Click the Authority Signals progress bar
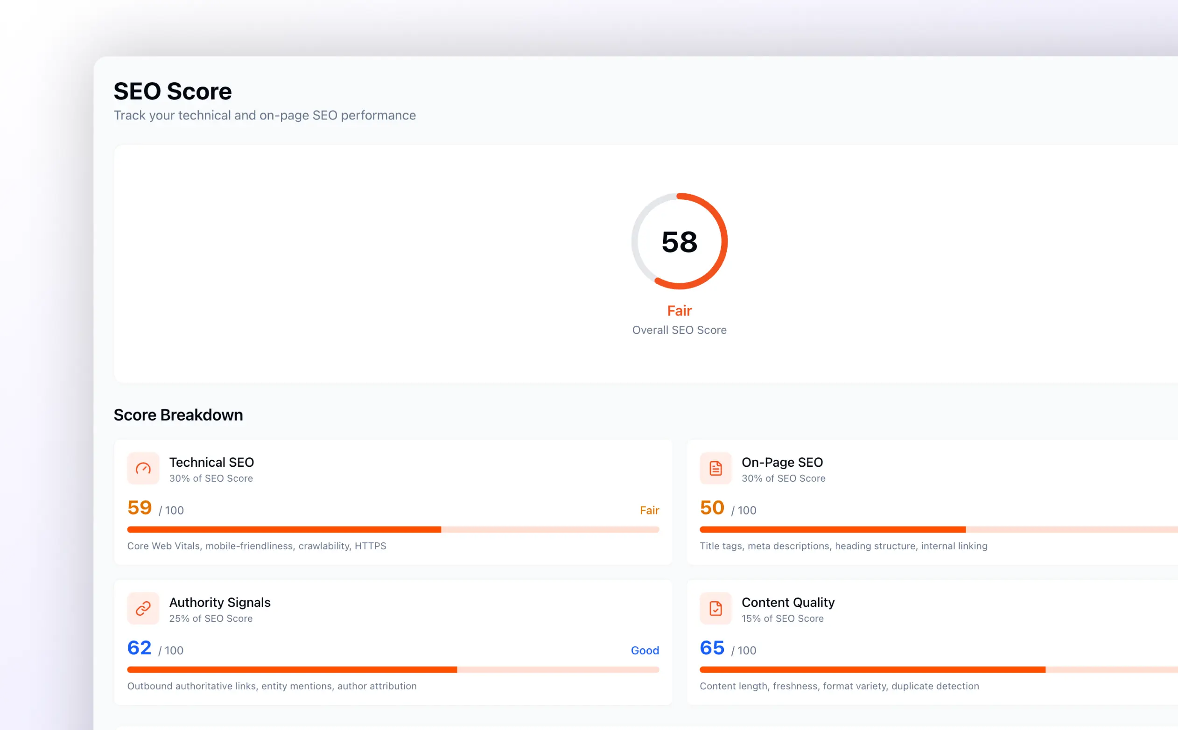The width and height of the screenshot is (1178, 730). click(393, 670)
